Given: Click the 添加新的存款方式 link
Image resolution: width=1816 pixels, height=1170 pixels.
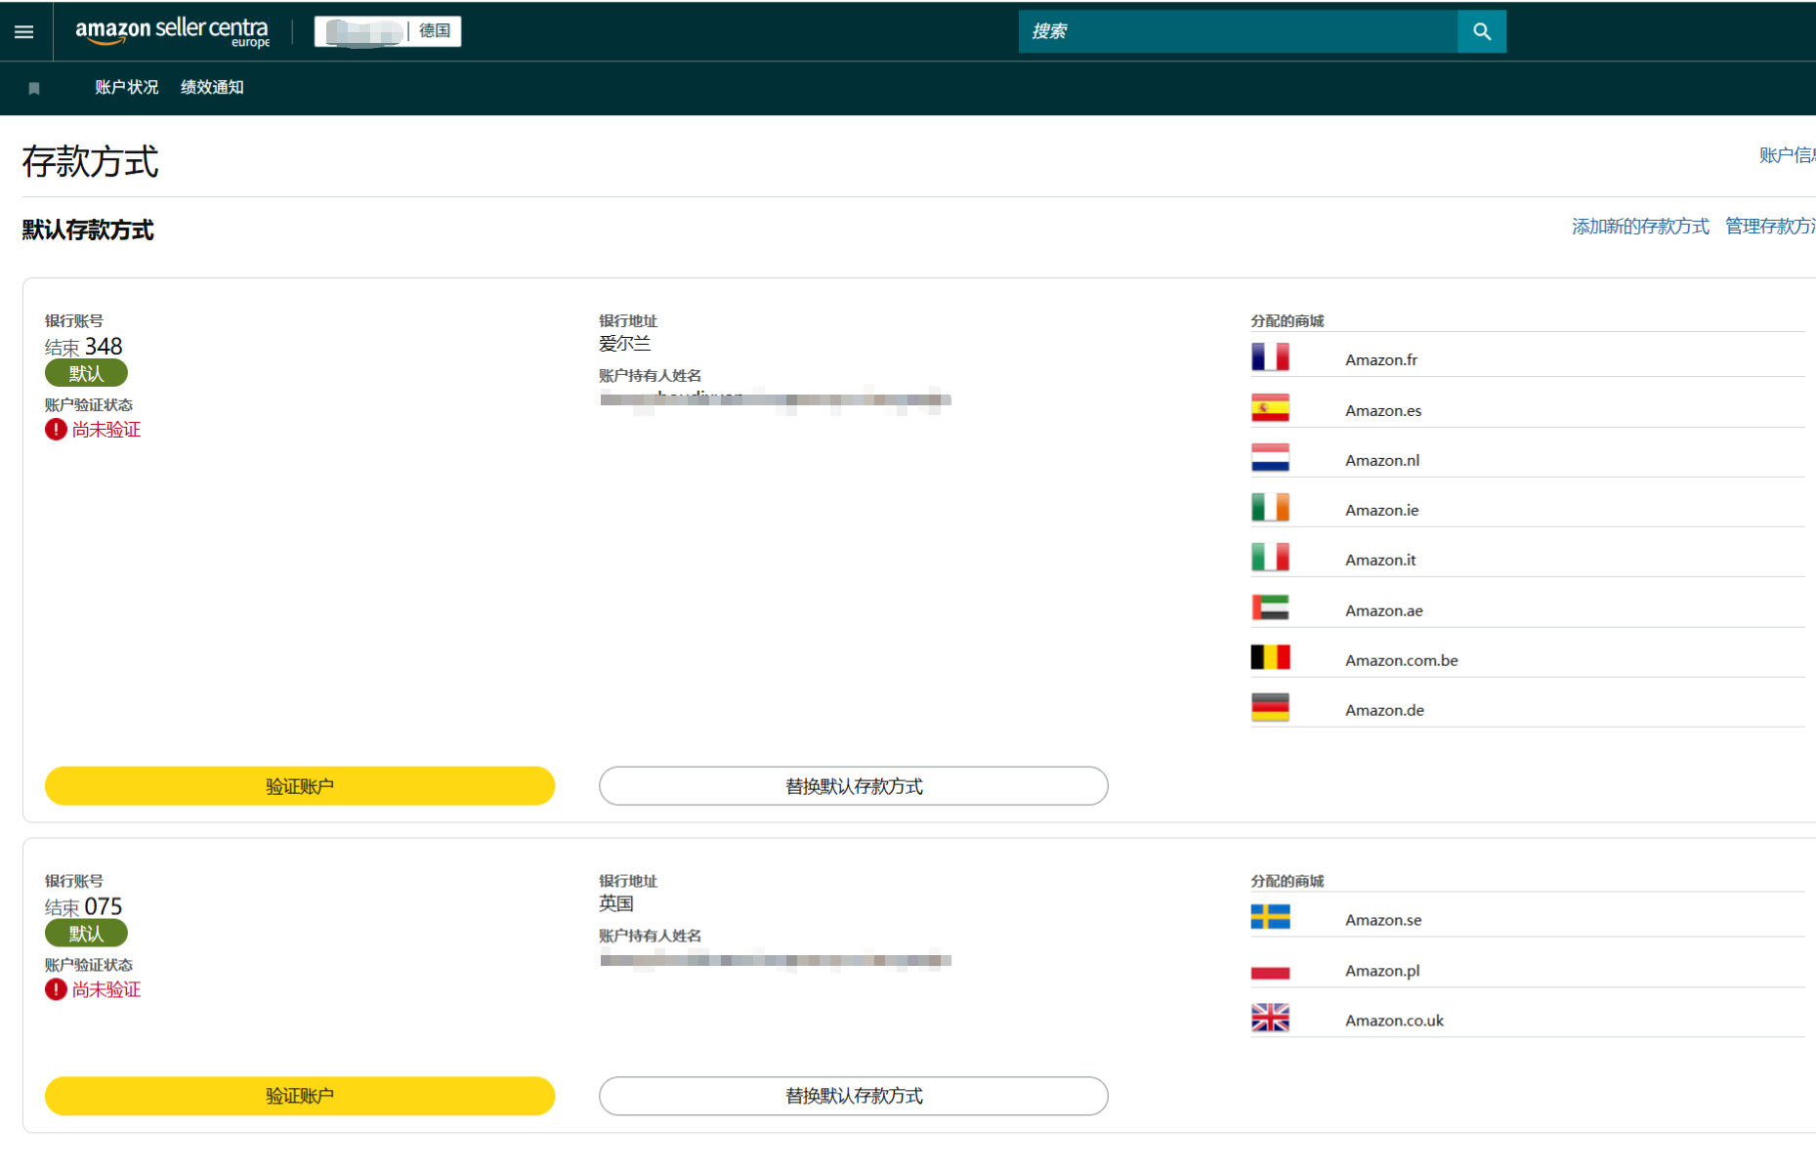Looking at the screenshot, I should tap(1639, 227).
